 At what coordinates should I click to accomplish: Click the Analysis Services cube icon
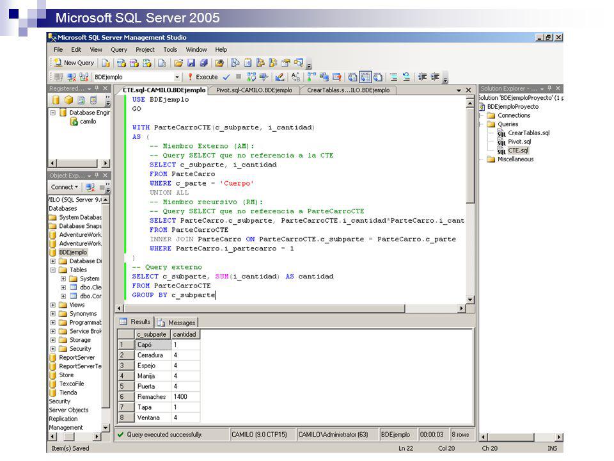[x=68, y=100]
